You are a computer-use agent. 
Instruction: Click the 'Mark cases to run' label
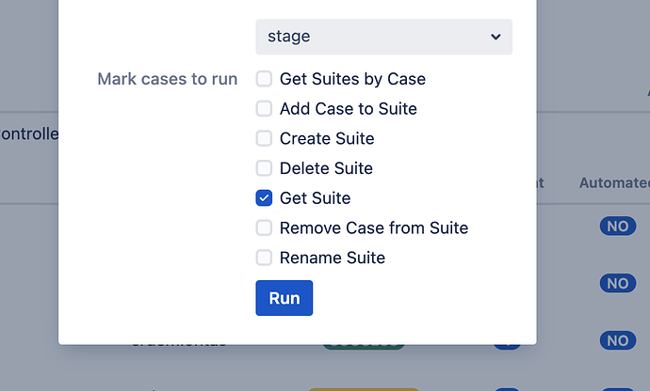168,79
